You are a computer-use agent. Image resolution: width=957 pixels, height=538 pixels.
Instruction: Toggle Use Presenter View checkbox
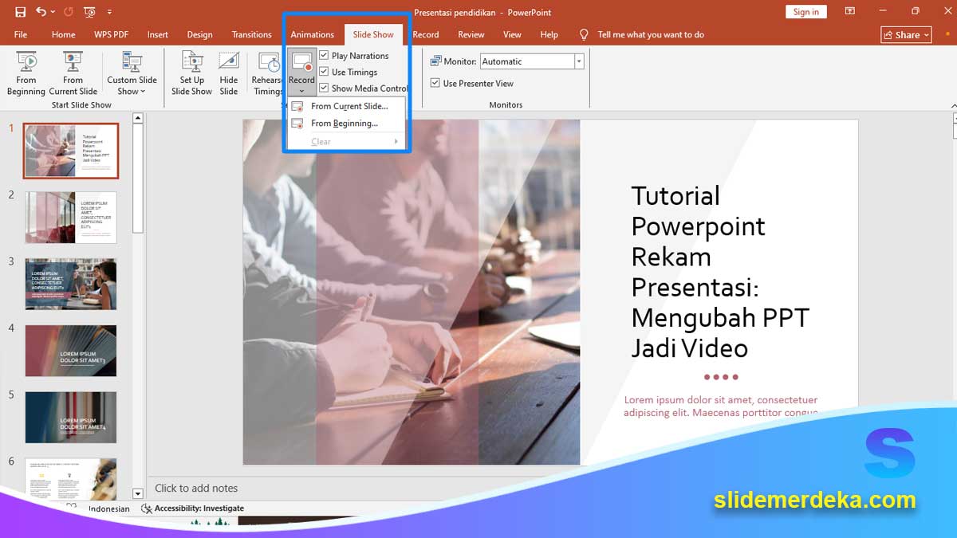[x=435, y=83]
